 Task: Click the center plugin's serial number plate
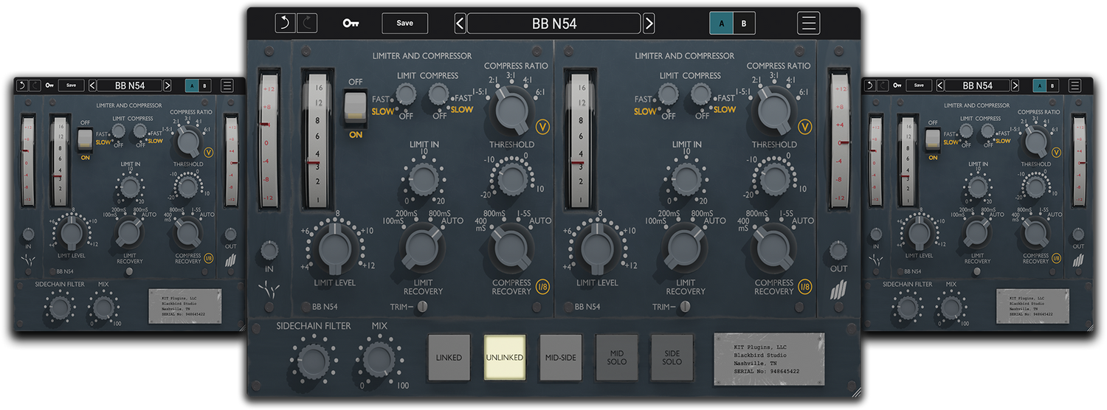768,358
